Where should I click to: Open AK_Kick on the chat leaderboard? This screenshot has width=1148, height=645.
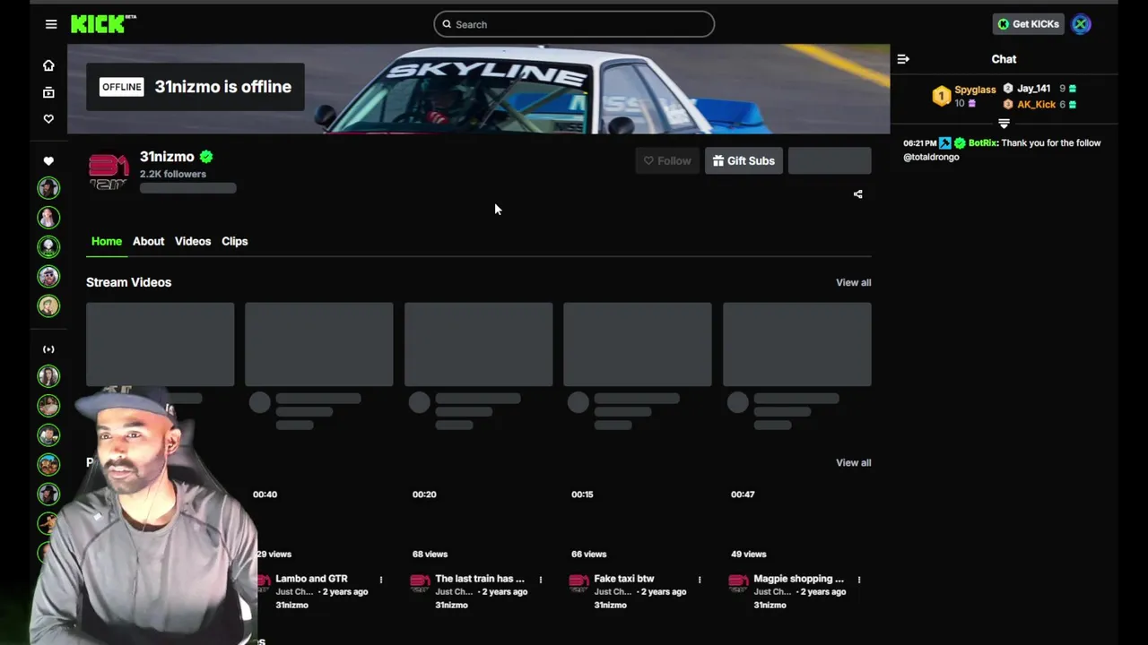pos(1036,104)
